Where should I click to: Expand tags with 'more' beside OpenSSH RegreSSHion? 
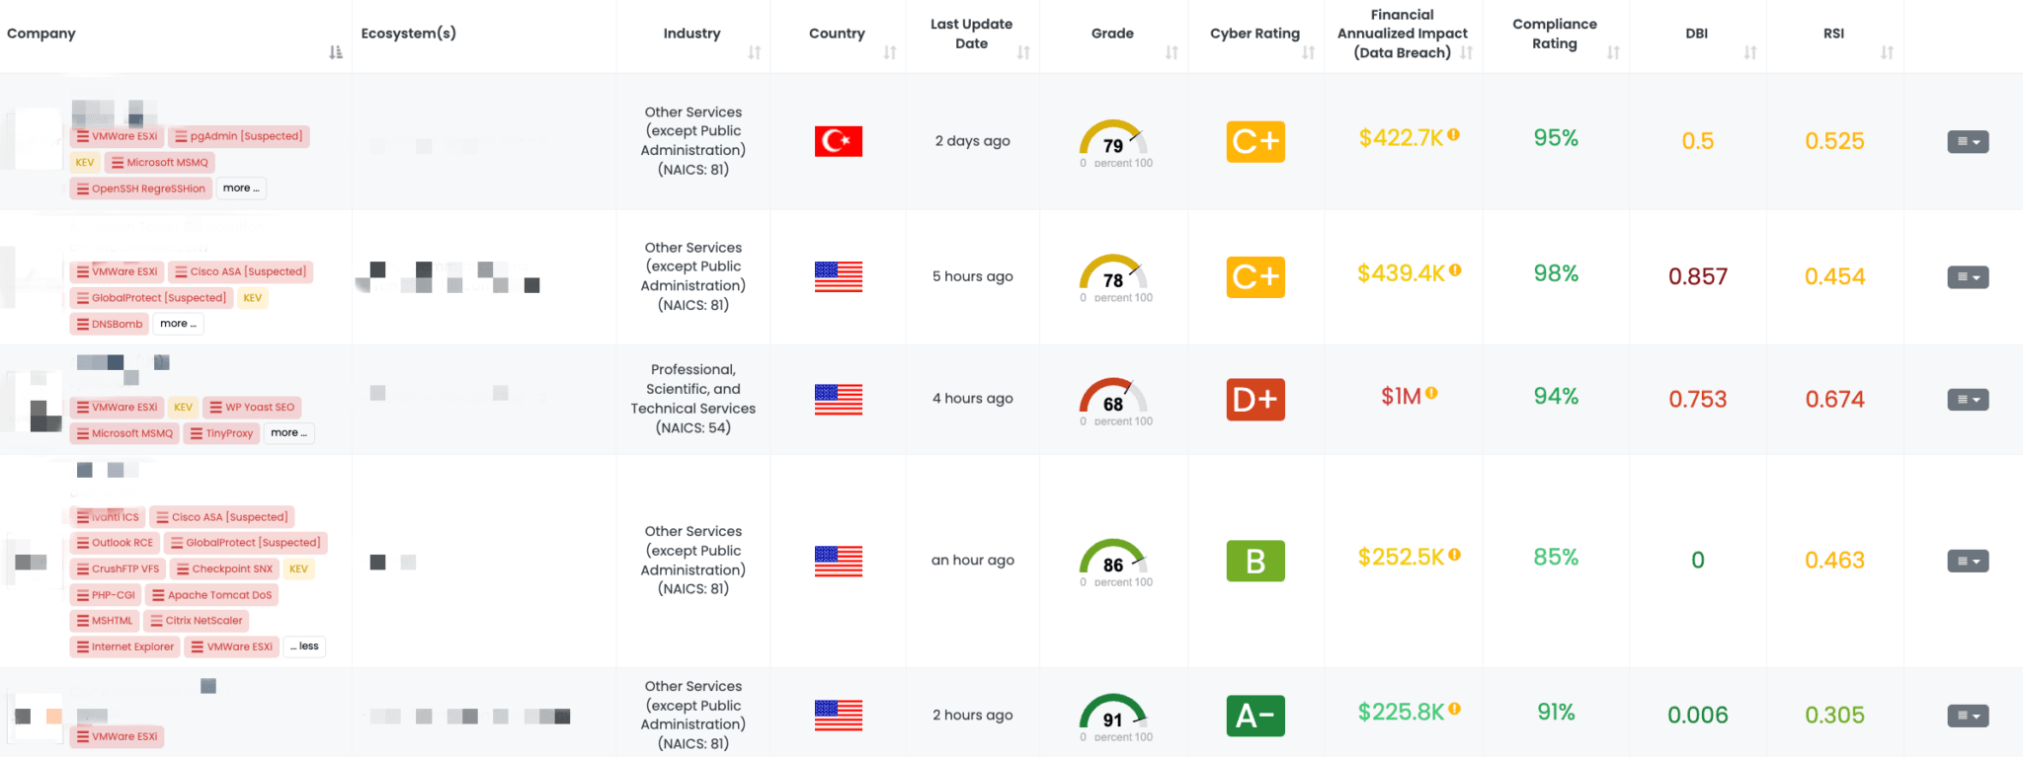241,189
